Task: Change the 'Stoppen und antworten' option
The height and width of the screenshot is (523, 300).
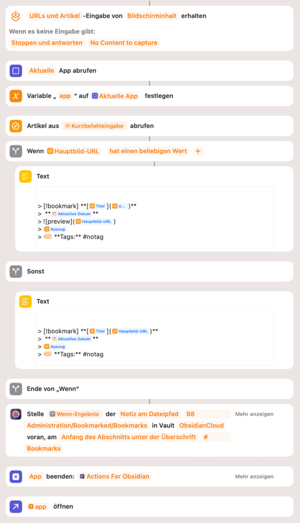Action: coord(46,43)
